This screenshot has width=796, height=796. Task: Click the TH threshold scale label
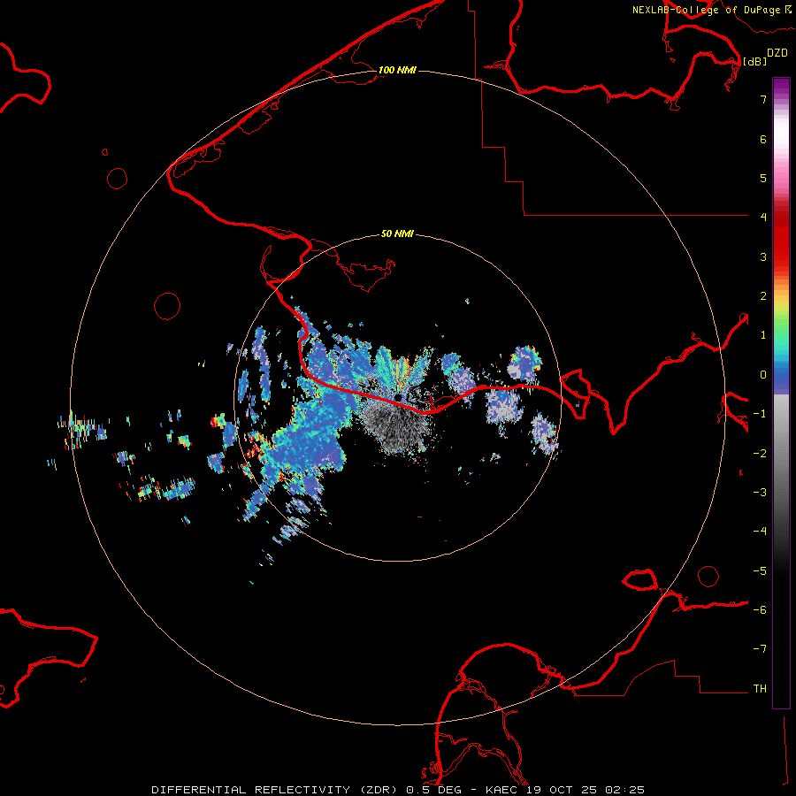[x=760, y=689]
